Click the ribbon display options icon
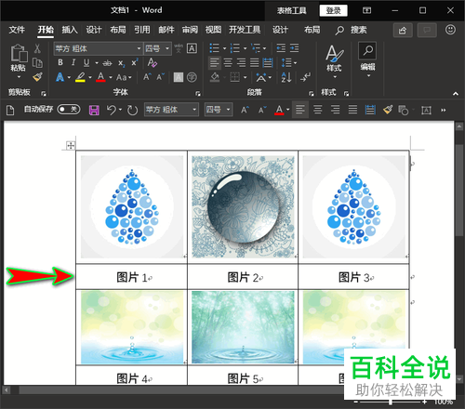The image size is (465, 409). 366,10
